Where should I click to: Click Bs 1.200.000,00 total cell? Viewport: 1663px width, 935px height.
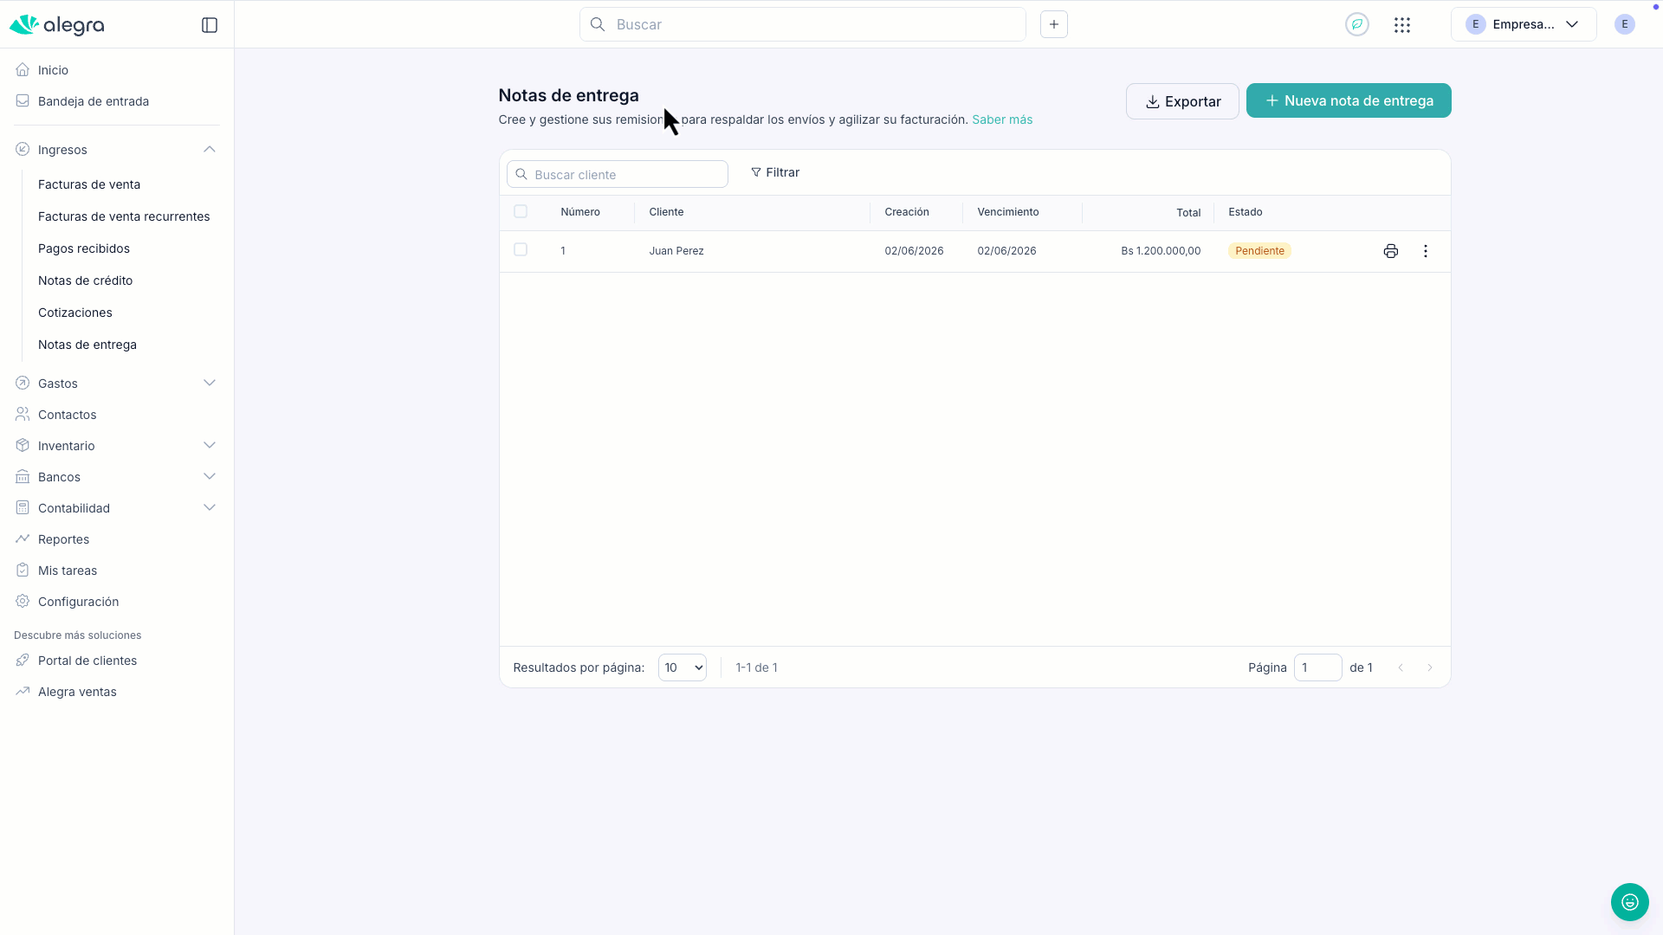1161,251
